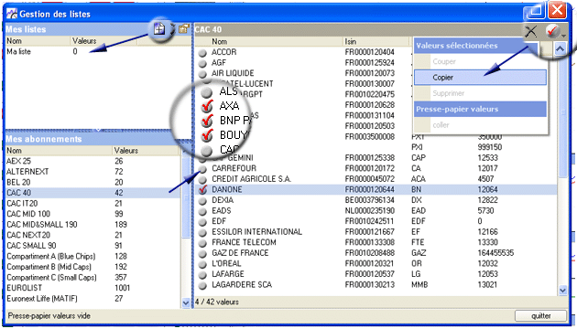The width and height of the screenshot is (577, 329).
Task: Select Compartiment A (Blue Chips)
Action: coord(93,256)
